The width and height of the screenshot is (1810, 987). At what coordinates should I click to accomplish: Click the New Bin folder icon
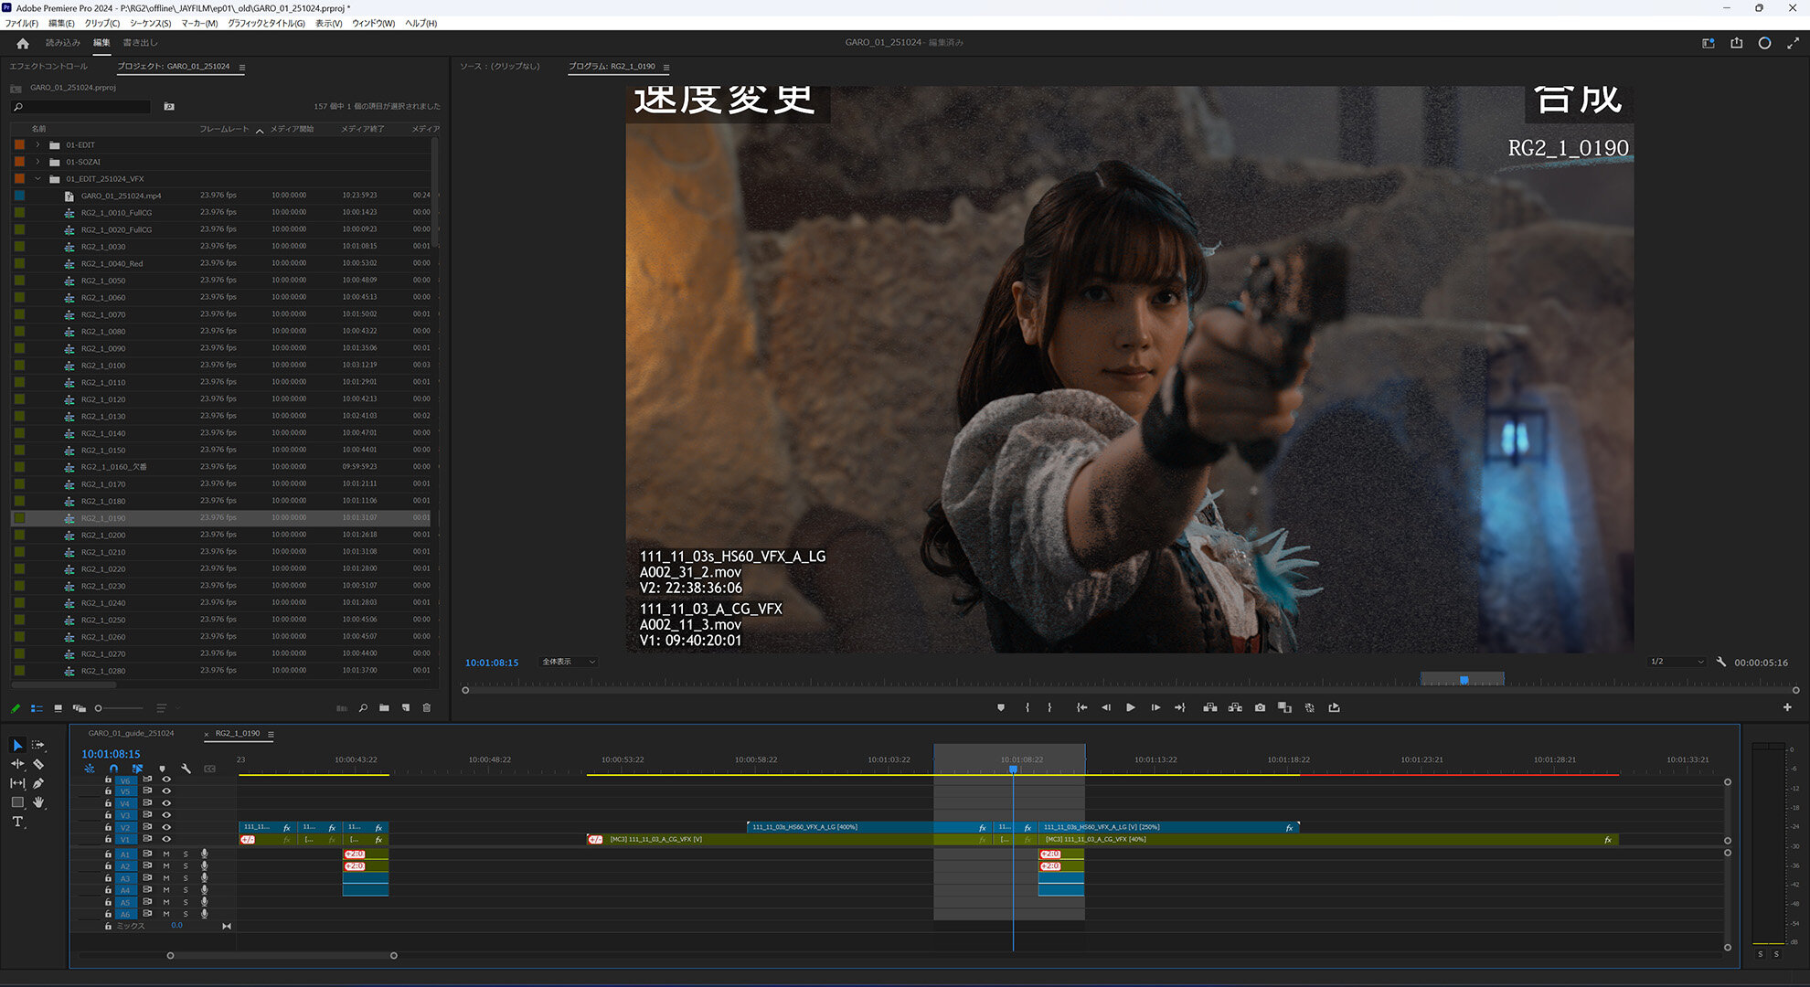click(384, 707)
